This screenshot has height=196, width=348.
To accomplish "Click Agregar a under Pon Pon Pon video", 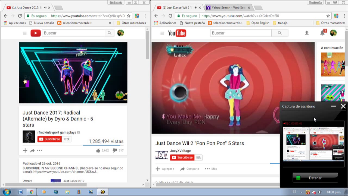I will point(165,169).
